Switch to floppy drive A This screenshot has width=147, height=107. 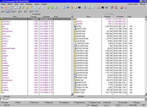[x=3, y=11]
